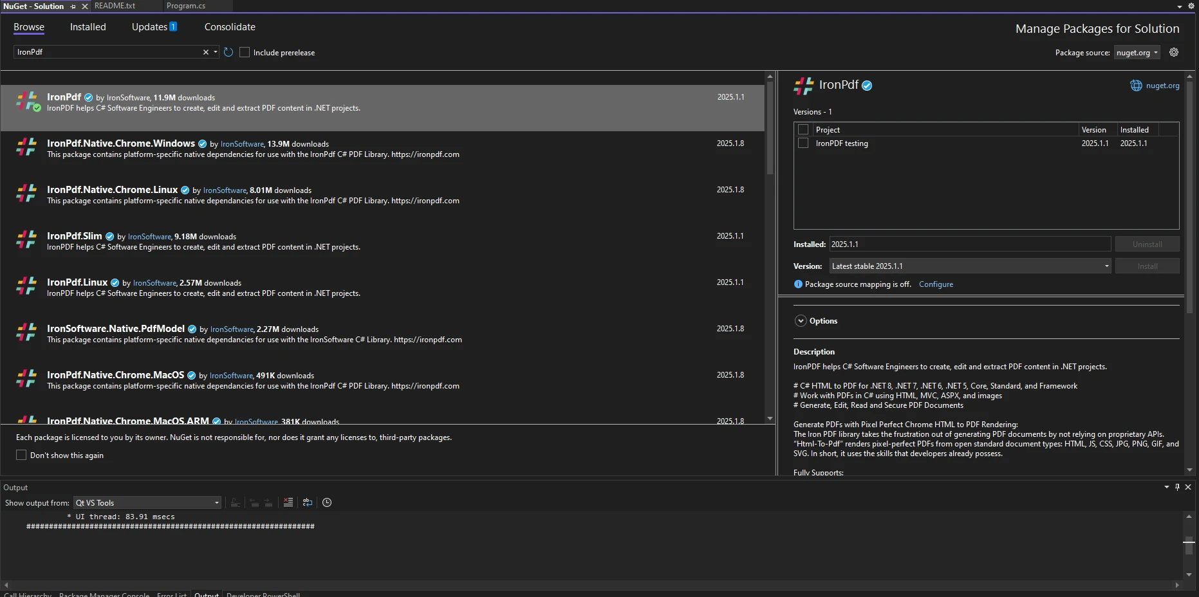This screenshot has width=1199, height=597.
Task: Click the details pane scroll down arrow
Action: pyautogui.click(x=1189, y=470)
